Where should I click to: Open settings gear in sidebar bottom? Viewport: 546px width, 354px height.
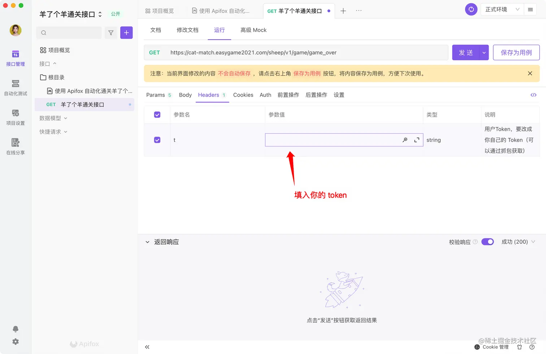click(16, 341)
